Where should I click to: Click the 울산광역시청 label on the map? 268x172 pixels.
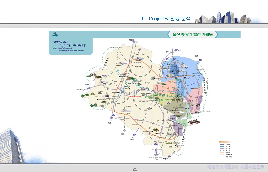click(x=162, y=100)
